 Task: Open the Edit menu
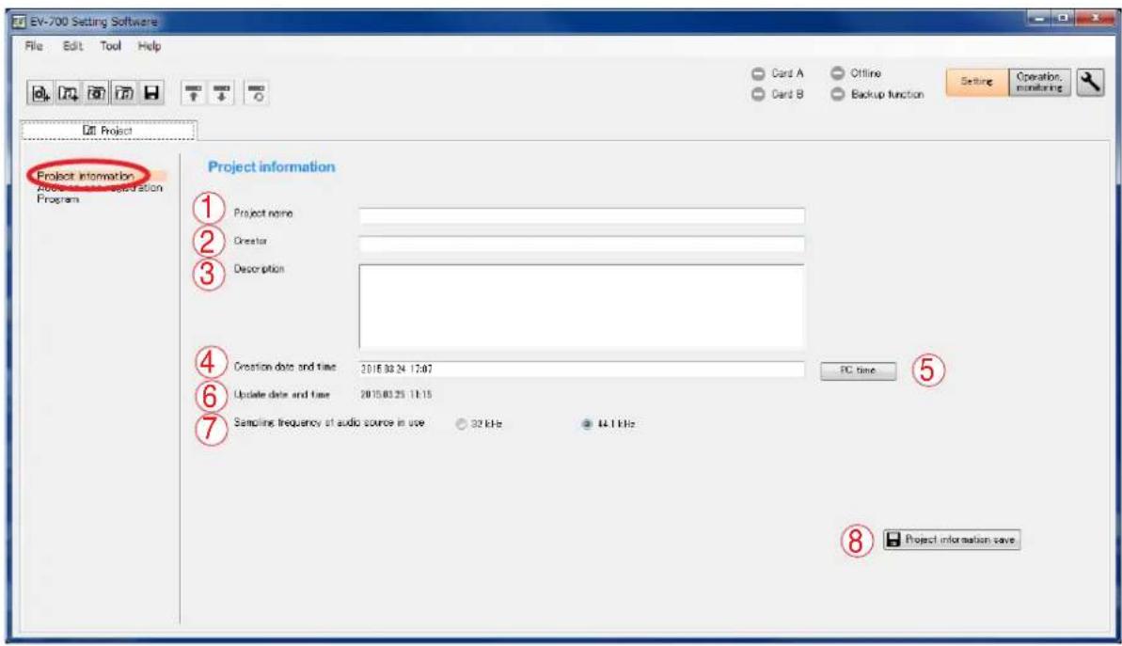(72, 46)
